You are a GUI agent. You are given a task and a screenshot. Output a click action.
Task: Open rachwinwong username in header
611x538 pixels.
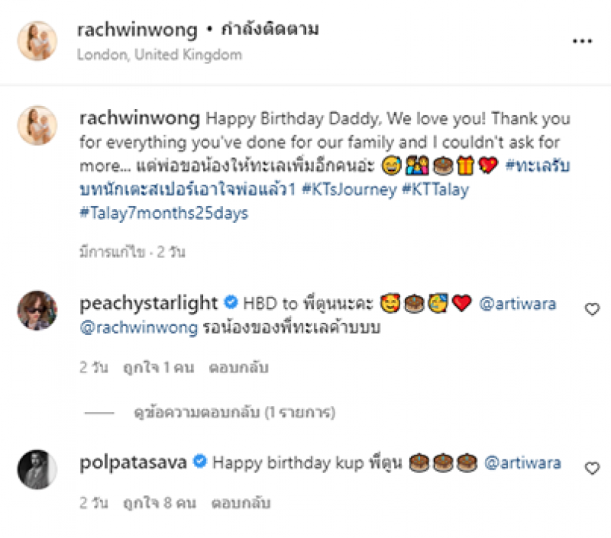137,30
